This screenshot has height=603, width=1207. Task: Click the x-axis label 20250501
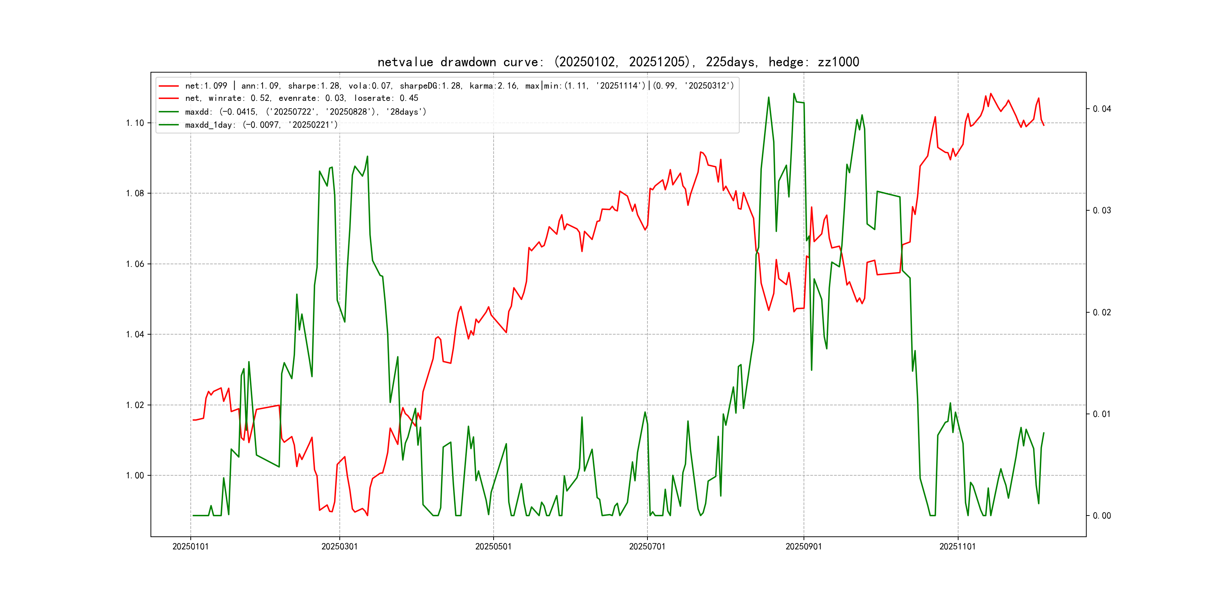pyautogui.click(x=493, y=546)
